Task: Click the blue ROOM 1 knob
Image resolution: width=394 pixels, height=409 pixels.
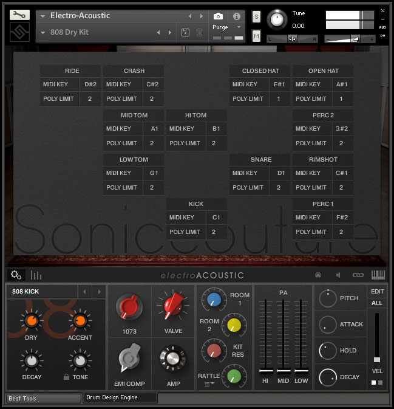Action: [x=214, y=300]
